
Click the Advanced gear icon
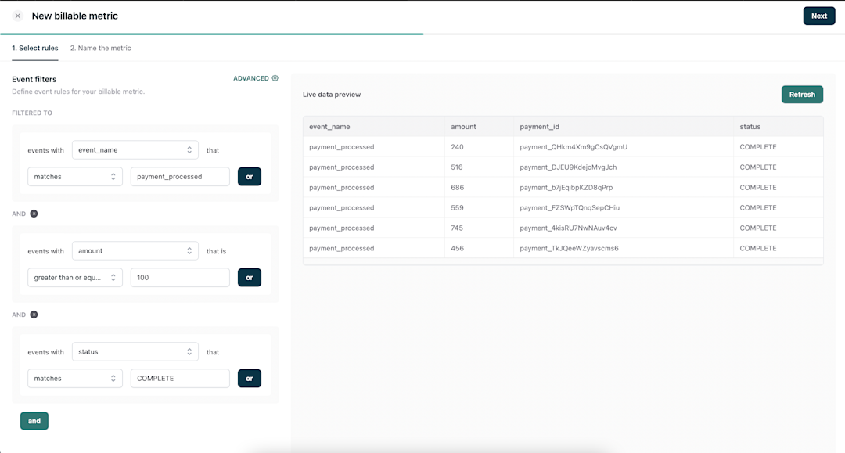click(275, 78)
